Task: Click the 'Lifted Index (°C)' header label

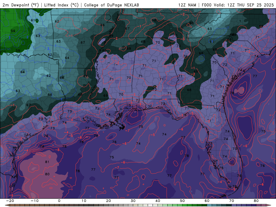Action: (x=61, y=5)
